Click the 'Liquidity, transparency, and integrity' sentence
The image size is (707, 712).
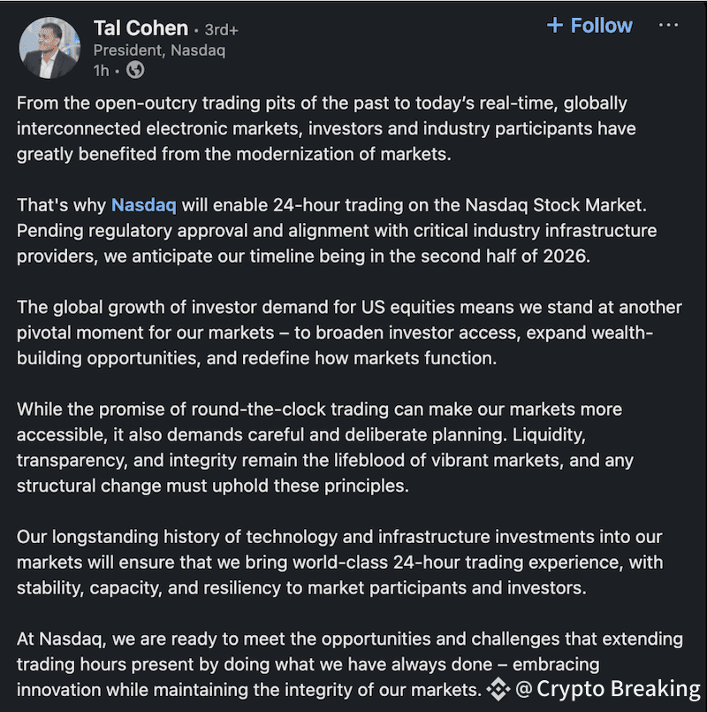tap(336, 461)
